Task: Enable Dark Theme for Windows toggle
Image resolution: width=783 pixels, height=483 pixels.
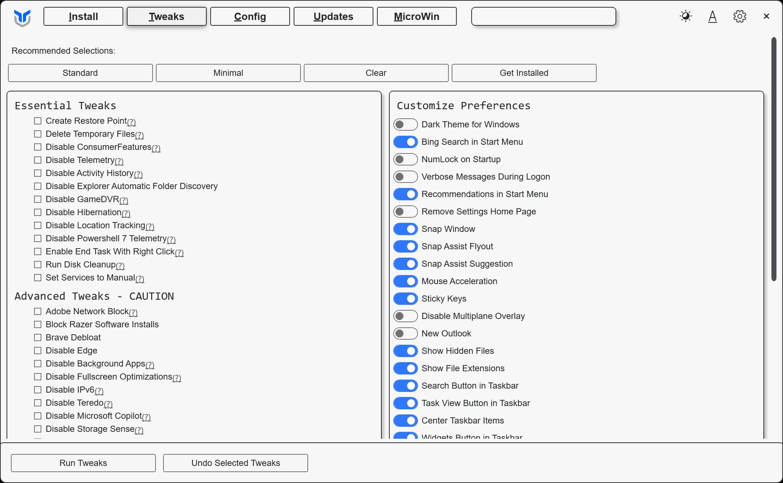Action: [406, 124]
